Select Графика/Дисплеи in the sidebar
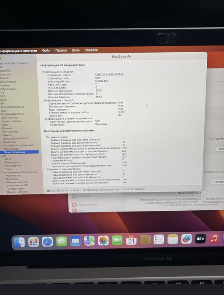 pyautogui.click(x=13, y=114)
